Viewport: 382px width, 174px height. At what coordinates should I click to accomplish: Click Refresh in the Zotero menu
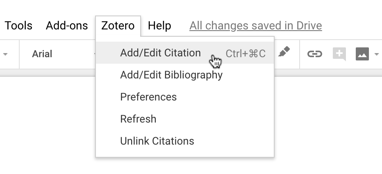[x=138, y=119]
